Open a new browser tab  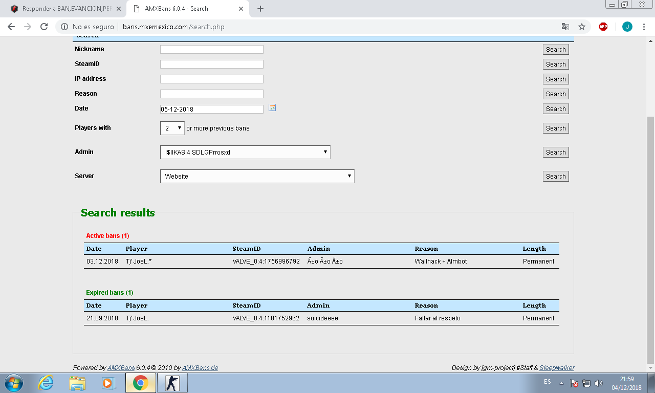[x=260, y=9]
